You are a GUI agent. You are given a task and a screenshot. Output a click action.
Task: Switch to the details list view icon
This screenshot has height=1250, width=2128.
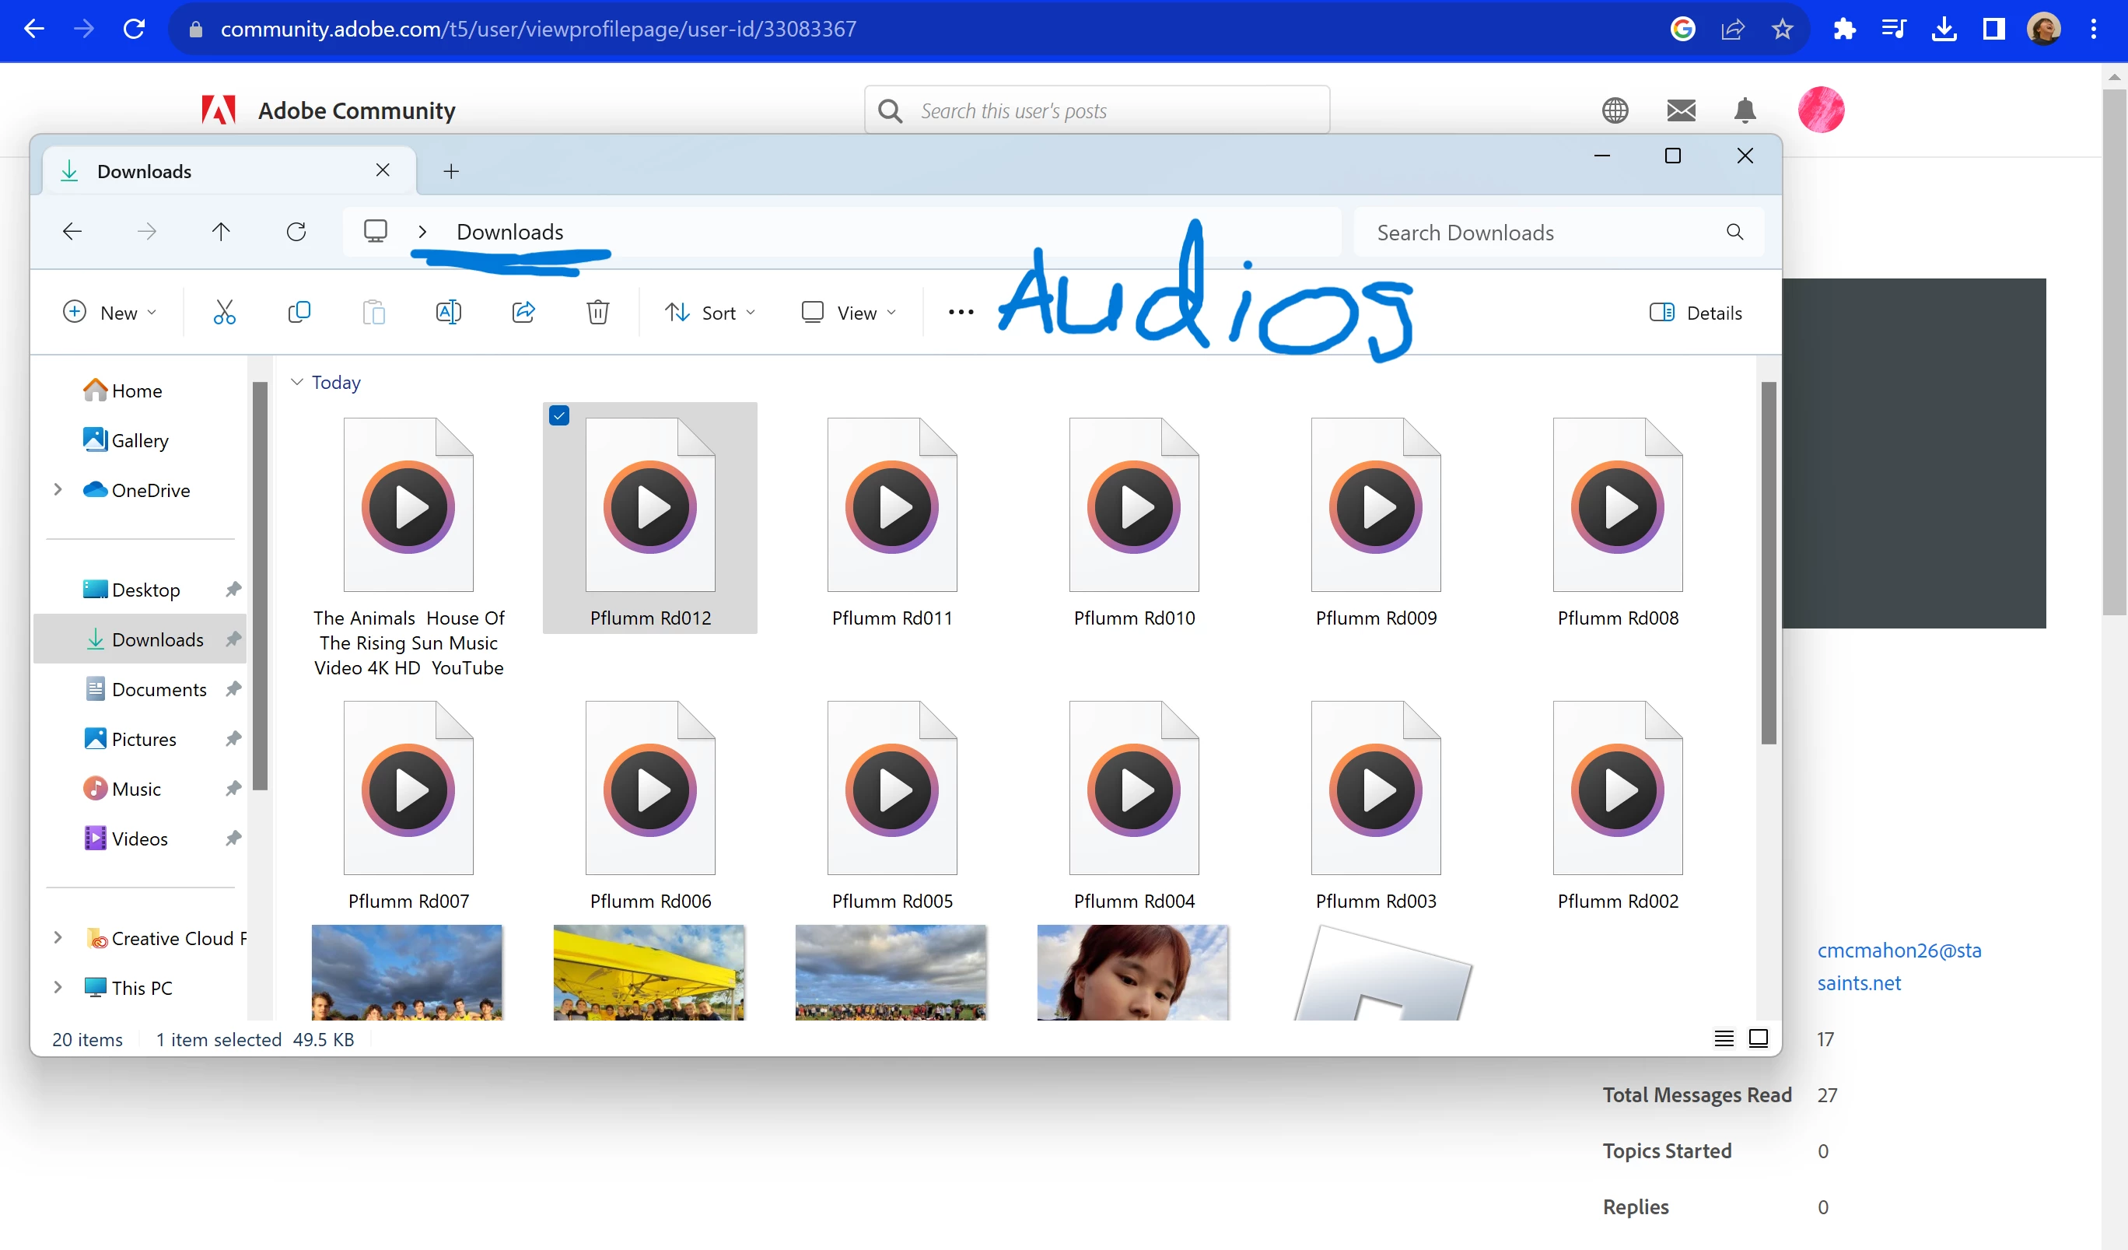[1724, 1038]
